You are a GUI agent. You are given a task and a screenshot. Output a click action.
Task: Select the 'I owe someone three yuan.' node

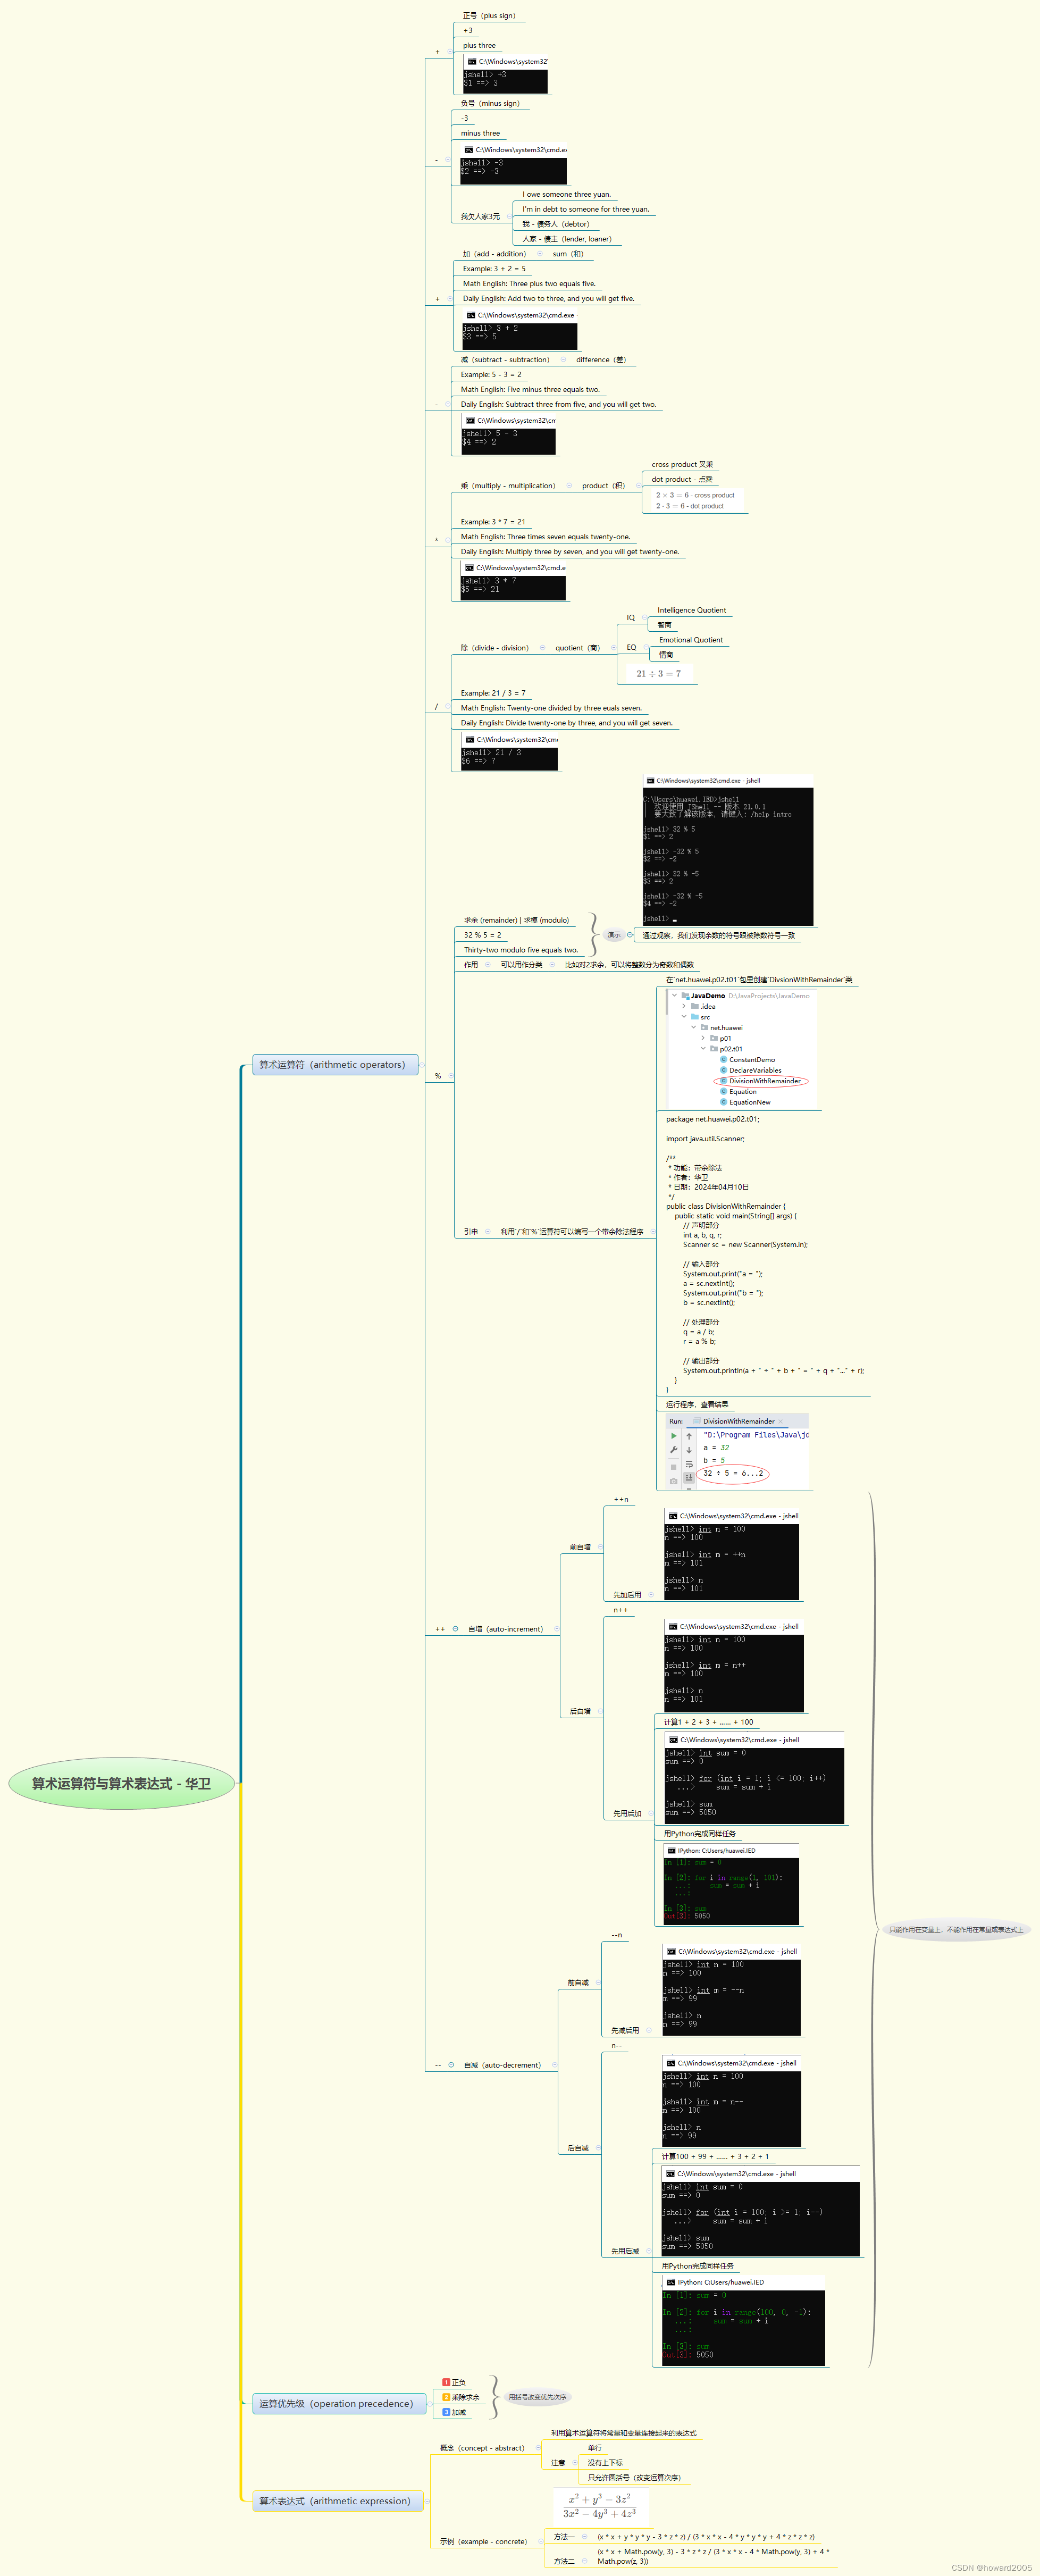tap(566, 194)
